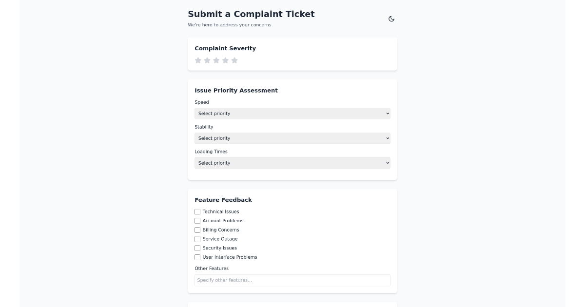
Task: Click the fourth severity star
Action: click(x=225, y=60)
